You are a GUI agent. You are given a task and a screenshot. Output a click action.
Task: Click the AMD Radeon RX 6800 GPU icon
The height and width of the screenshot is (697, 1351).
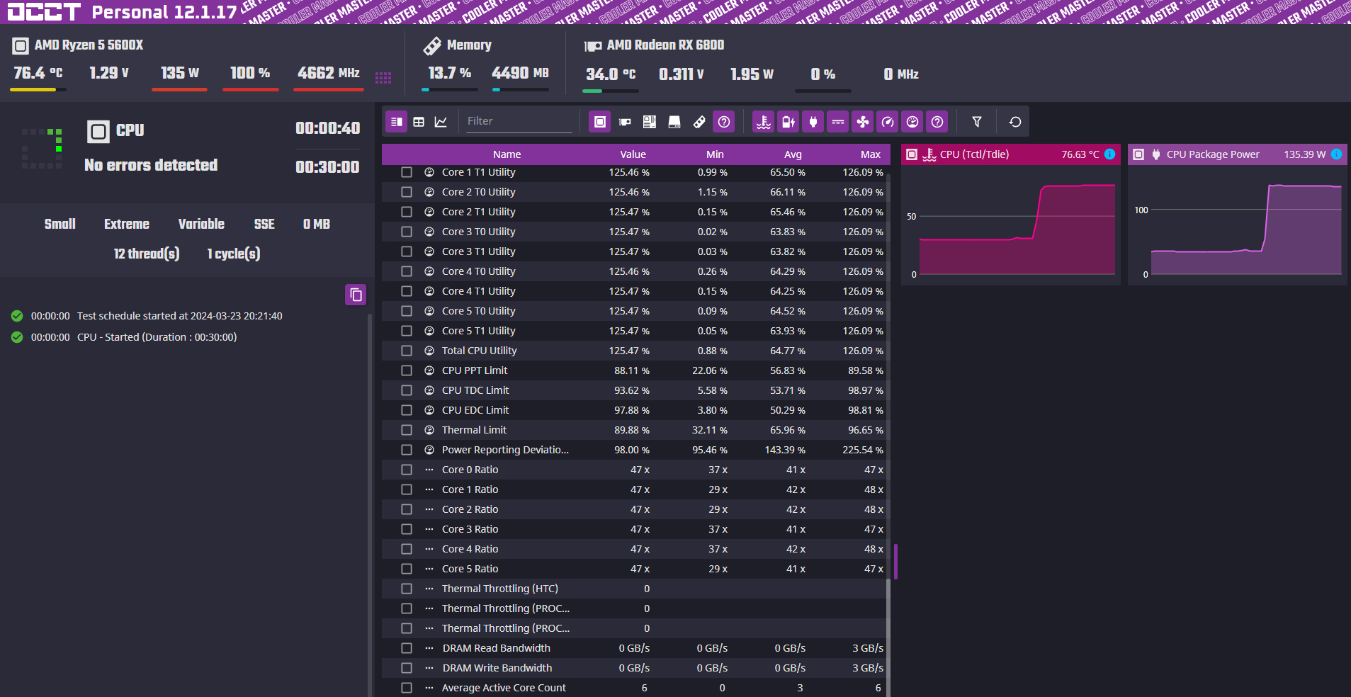(x=593, y=46)
